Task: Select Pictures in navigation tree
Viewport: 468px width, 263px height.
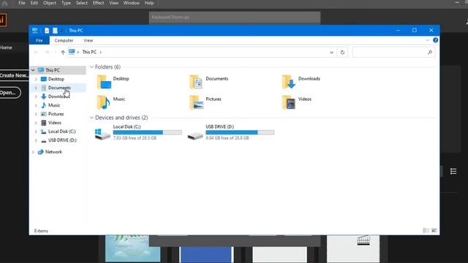Action: click(x=56, y=114)
